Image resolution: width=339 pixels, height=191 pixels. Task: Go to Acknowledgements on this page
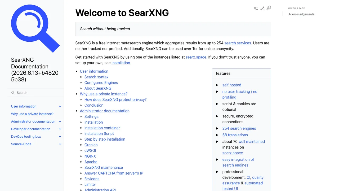(301, 14)
